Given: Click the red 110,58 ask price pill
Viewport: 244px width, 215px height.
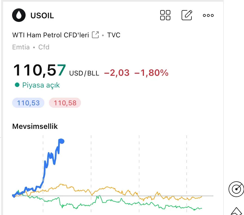Looking at the screenshot, I should (65, 103).
